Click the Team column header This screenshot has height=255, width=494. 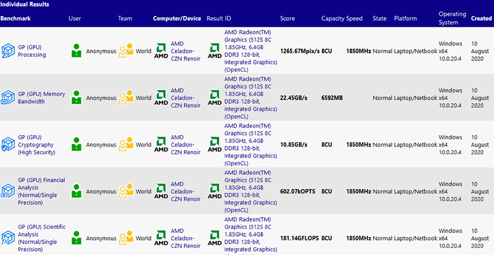pos(125,18)
